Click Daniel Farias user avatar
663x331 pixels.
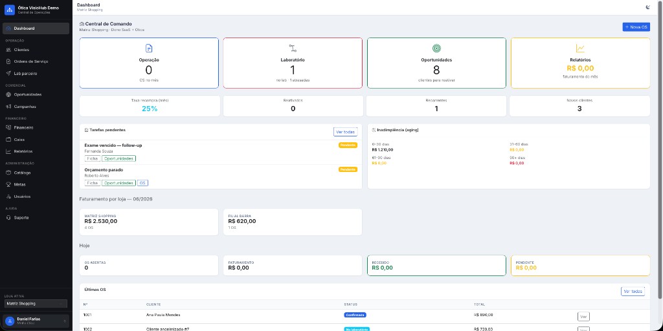click(x=9, y=321)
